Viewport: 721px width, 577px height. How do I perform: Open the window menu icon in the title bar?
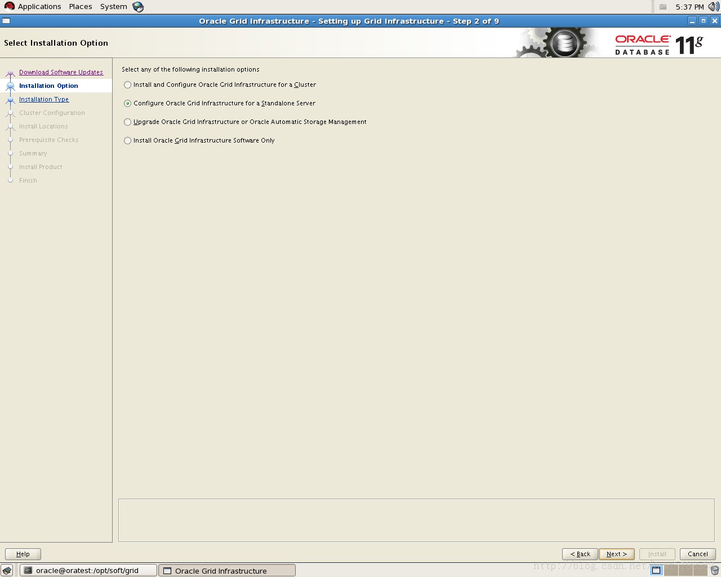tap(6, 21)
